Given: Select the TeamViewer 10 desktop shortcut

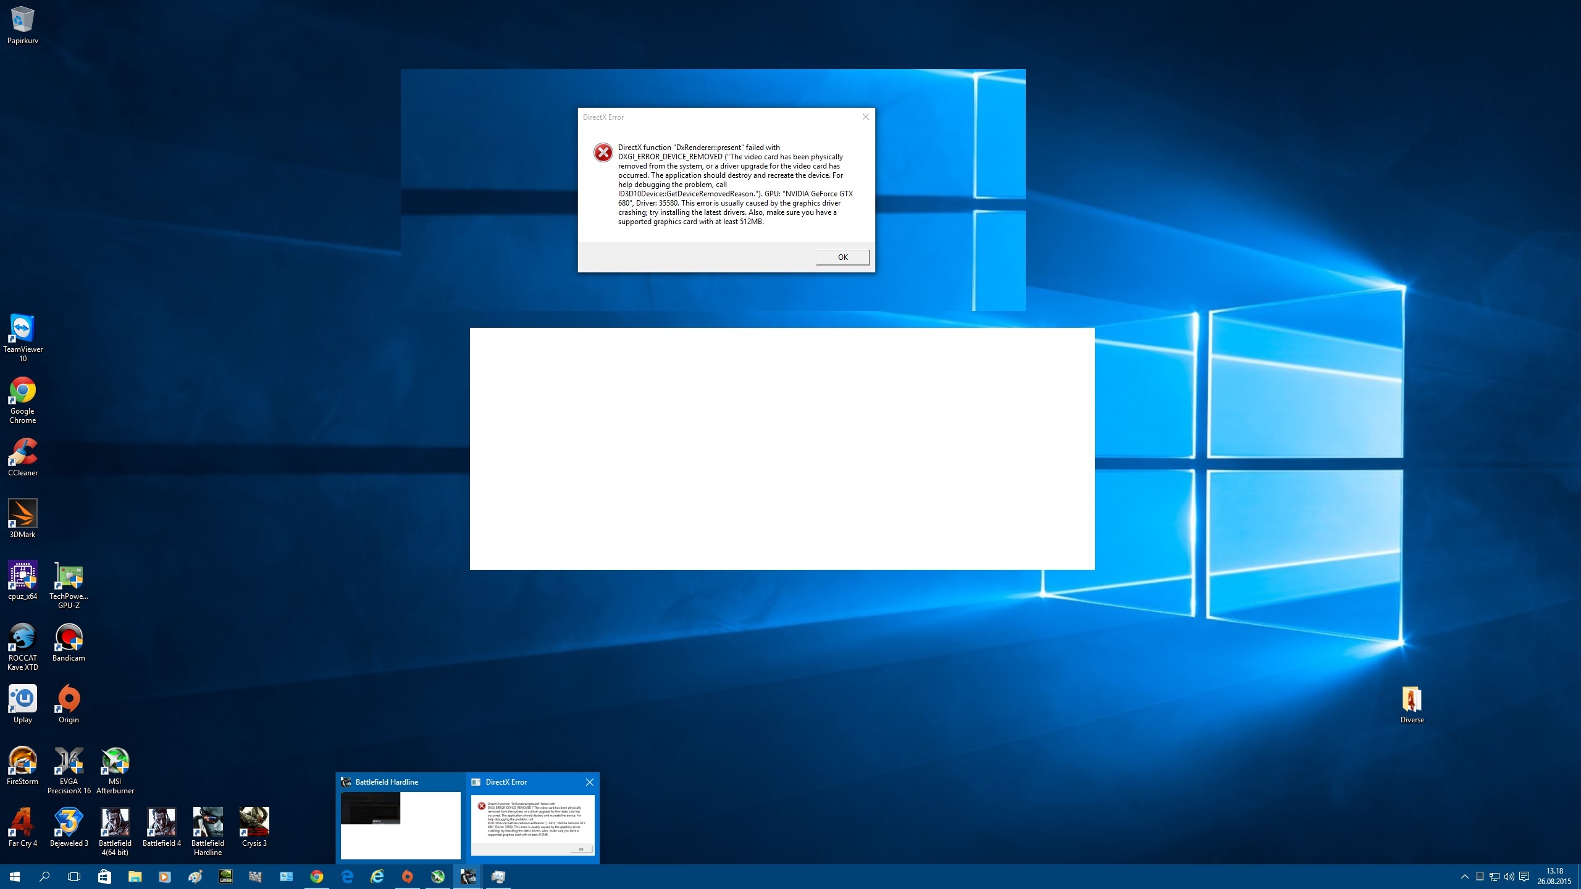Looking at the screenshot, I should tap(23, 338).
